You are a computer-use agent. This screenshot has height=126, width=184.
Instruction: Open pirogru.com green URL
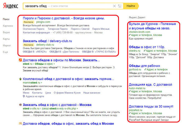[x=43, y=22]
